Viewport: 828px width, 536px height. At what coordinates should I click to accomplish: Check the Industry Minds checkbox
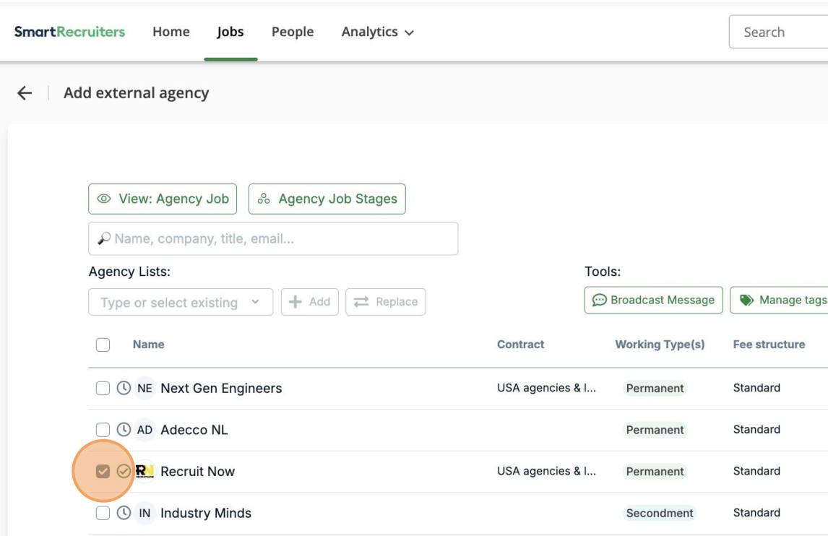[x=103, y=513]
